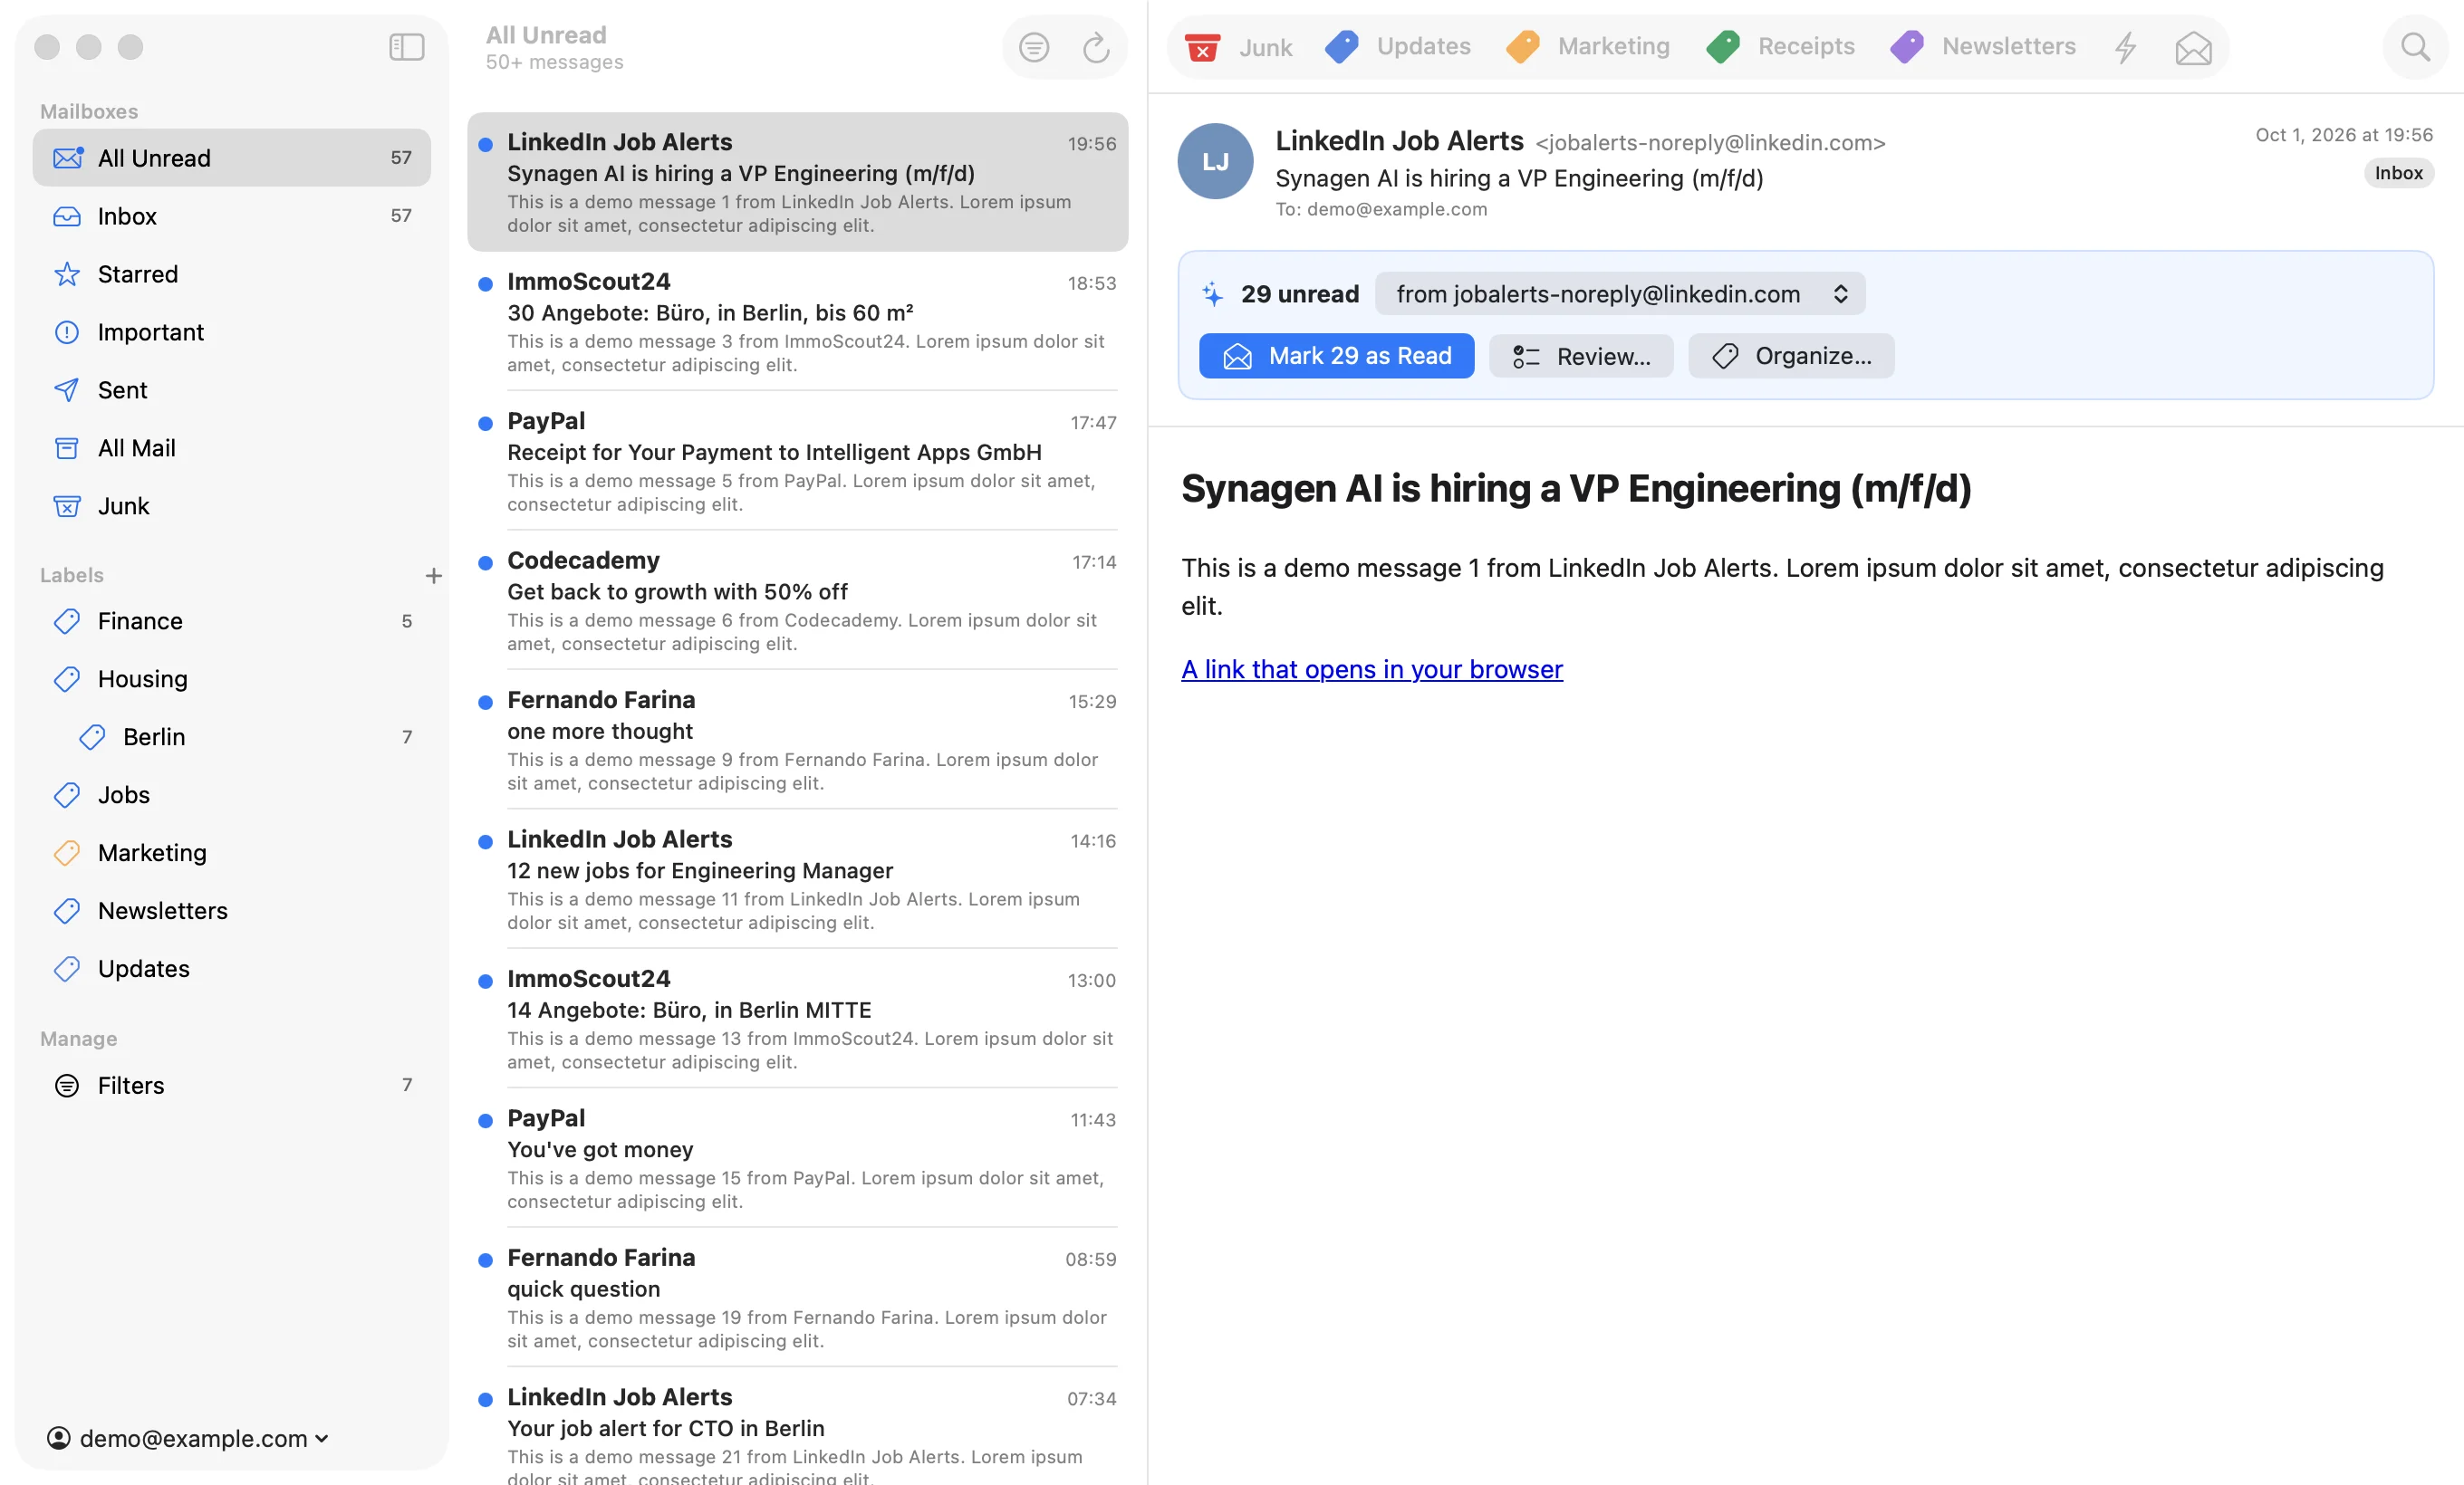Open the Important mailbox
Screen dimensions: 2464x1485
coord(232,331)
